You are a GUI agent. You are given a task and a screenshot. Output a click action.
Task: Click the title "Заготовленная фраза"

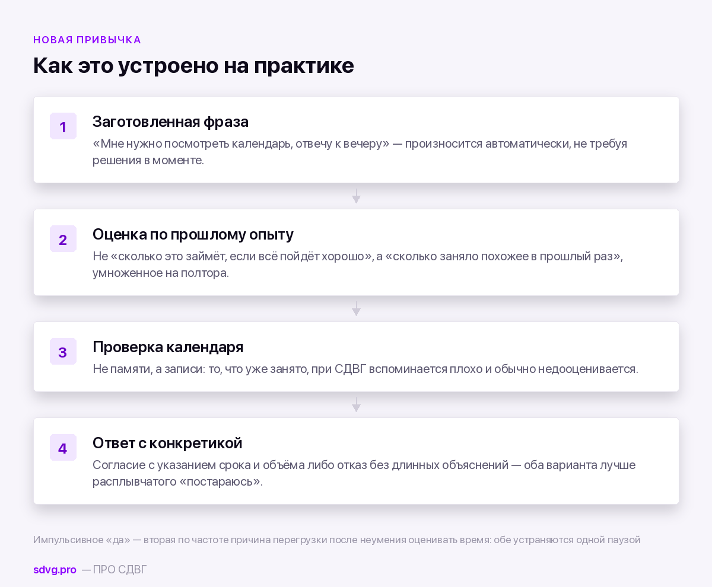pos(170,122)
